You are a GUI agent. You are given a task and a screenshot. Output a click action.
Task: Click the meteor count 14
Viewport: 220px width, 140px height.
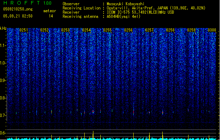pyautogui.click(x=51, y=16)
